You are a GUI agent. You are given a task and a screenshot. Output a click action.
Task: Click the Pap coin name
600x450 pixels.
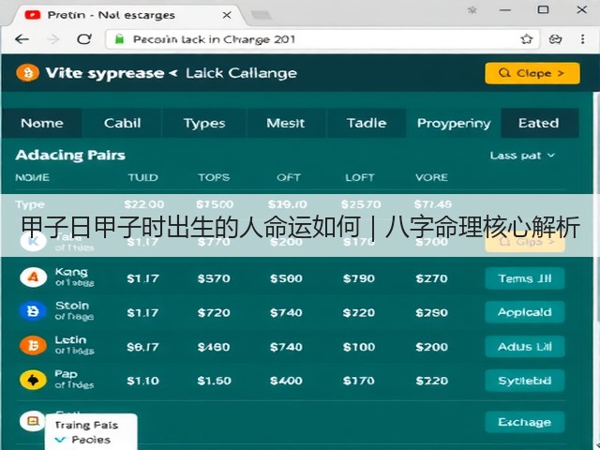point(66,374)
